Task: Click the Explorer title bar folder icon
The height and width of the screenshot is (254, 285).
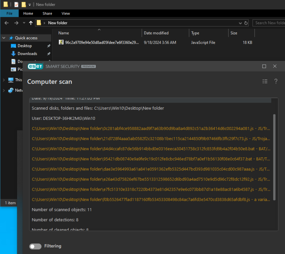Action: (6, 4)
